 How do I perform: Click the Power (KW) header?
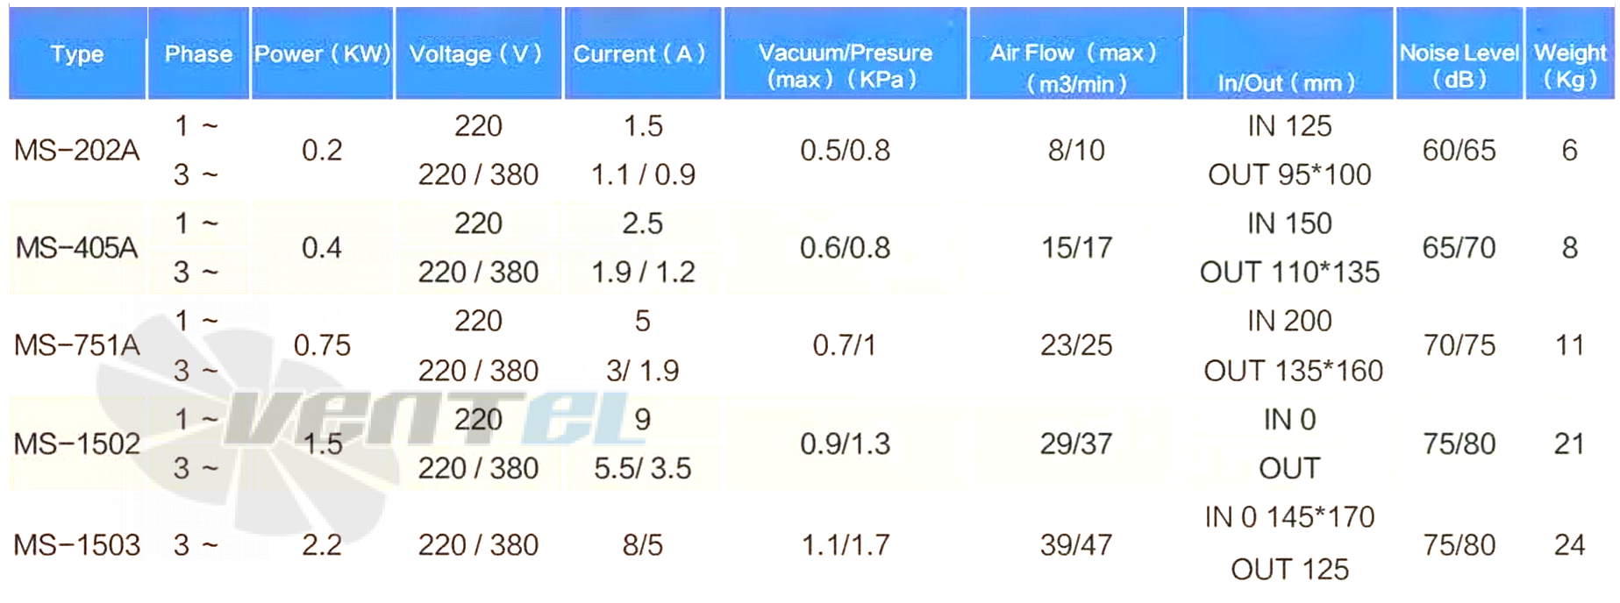(322, 53)
